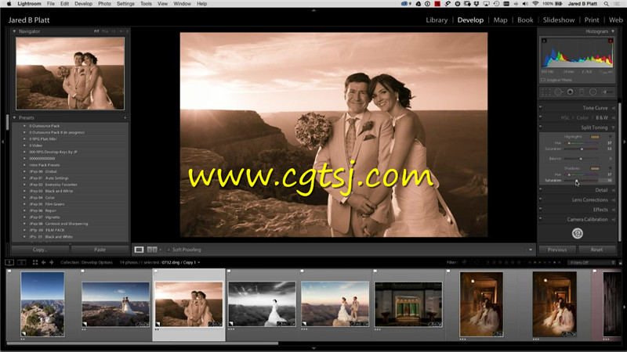Viewport: 627px width, 352px height.
Task: Toggle Tone Curve panel on/off switch
Action: pos(541,107)
